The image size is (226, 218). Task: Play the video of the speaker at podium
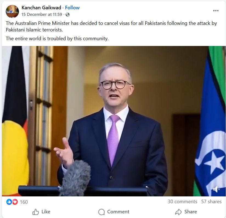(x=114, y=121)
